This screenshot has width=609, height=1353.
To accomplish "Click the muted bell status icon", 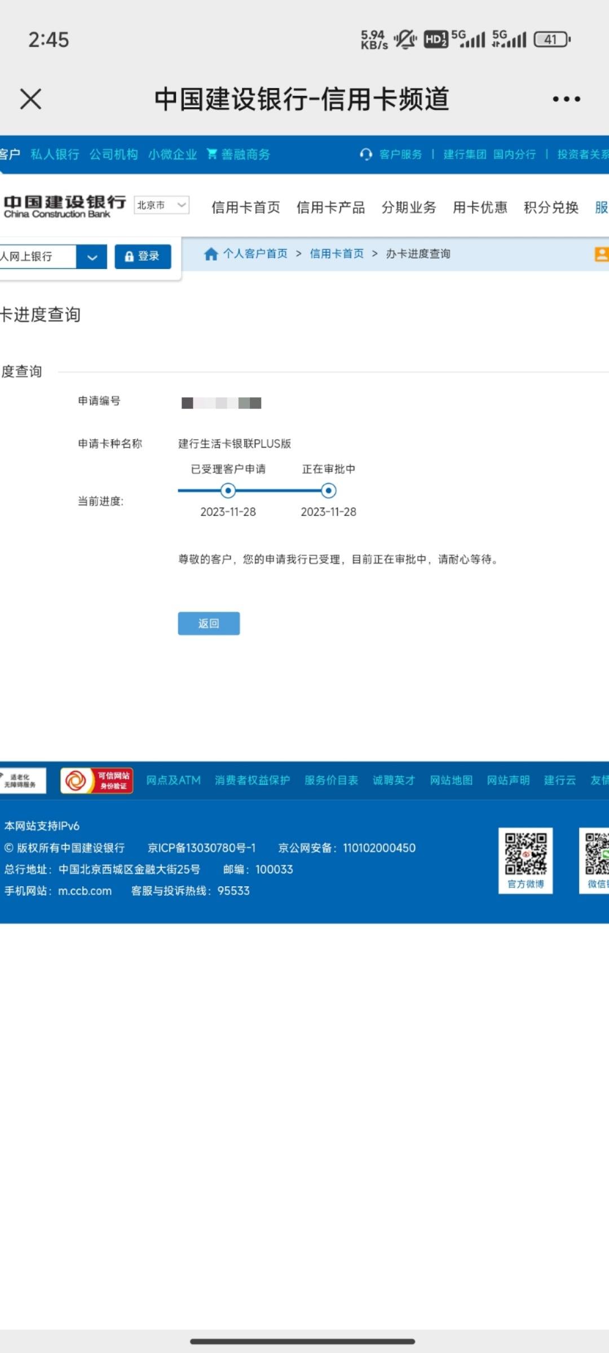I will click(x=405, y=39).
